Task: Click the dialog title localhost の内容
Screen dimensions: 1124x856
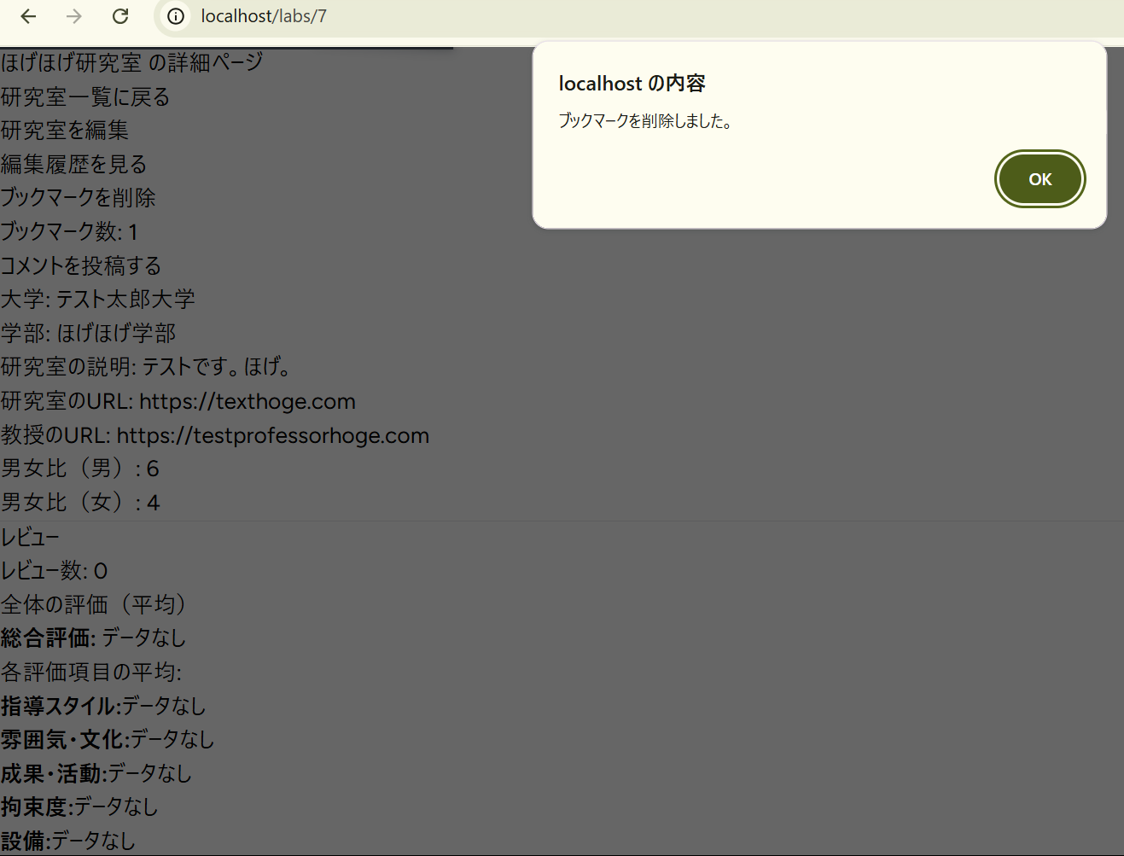Action: (632, 84)
